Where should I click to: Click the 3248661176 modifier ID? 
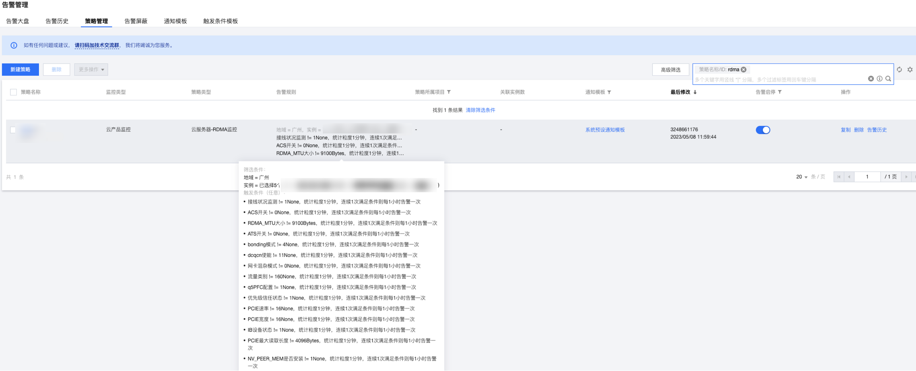(684, 129)
